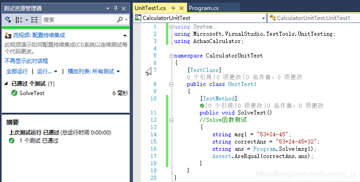
Task: Switch to the UnitTest1.cs tab
Action: [x=150, y=8]
